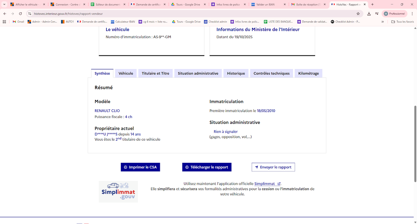Viewport: 417px width, 224px height.
Task: Select the Synthèse tab
Action: pos(102,73)
